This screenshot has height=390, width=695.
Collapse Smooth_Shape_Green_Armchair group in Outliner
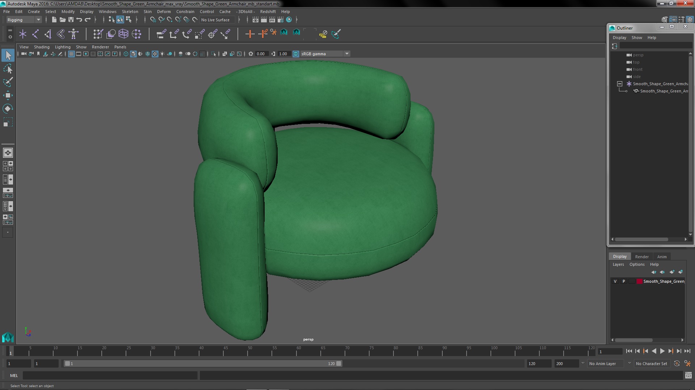pos(620,84)
